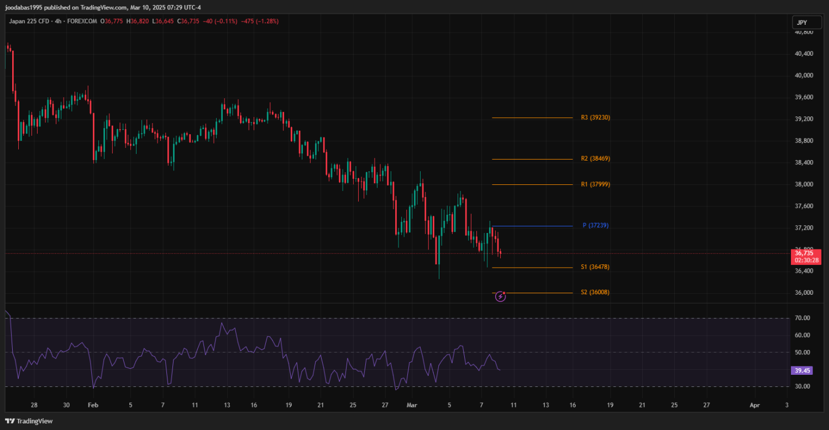Click the purple 39.45 RSI value label

[802, 371]
